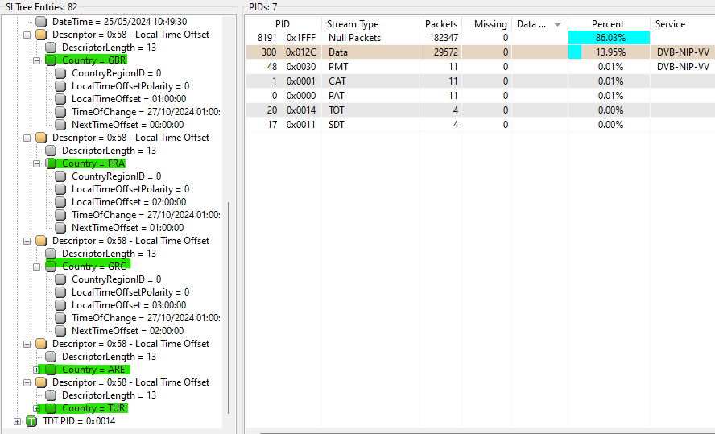Select GBR's TimeOfChange tree entry
Screen dimensions: 715x434
(147, 112)
